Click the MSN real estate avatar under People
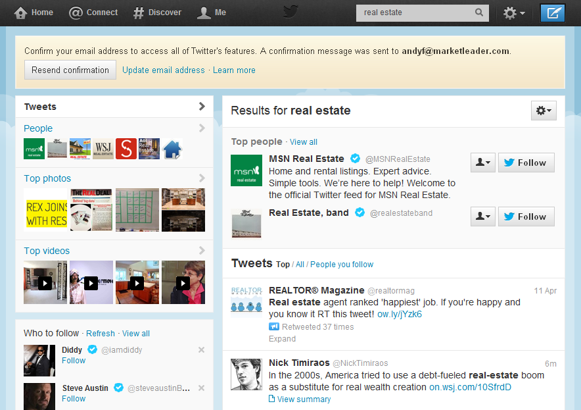This screenshot has height=410, width=581. 34,149
